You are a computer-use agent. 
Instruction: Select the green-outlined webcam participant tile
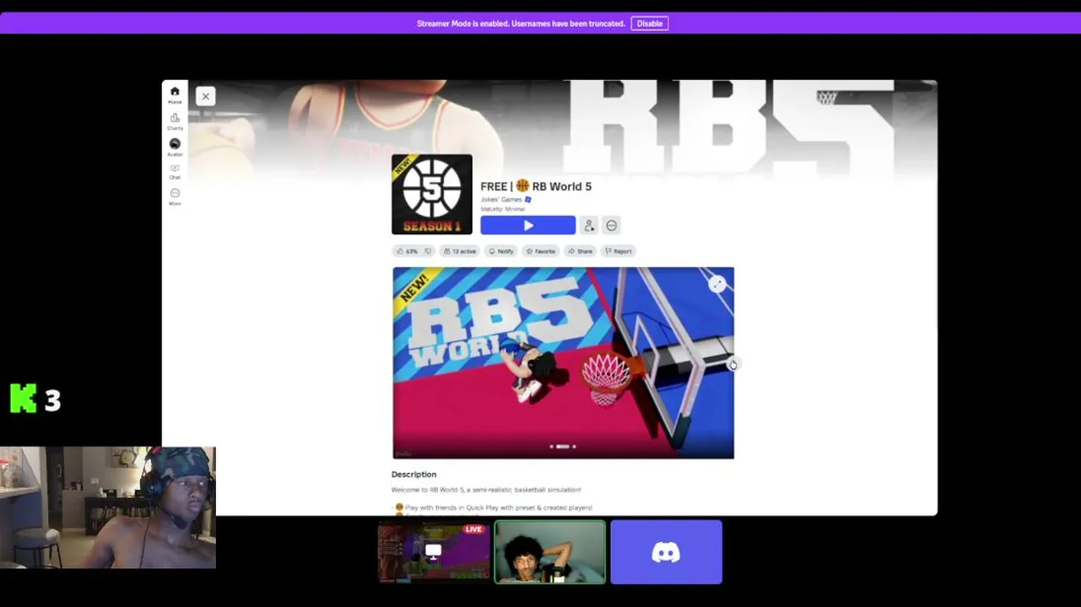pos(550,552)
